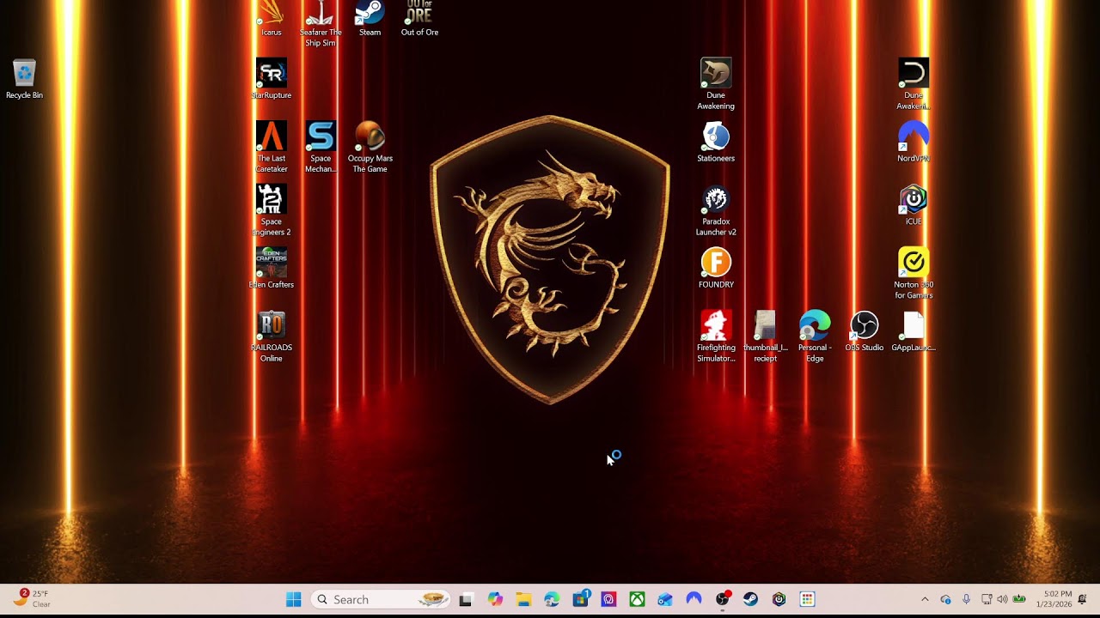
Task: Open the Windows Start menu
Action: [294, 599]
